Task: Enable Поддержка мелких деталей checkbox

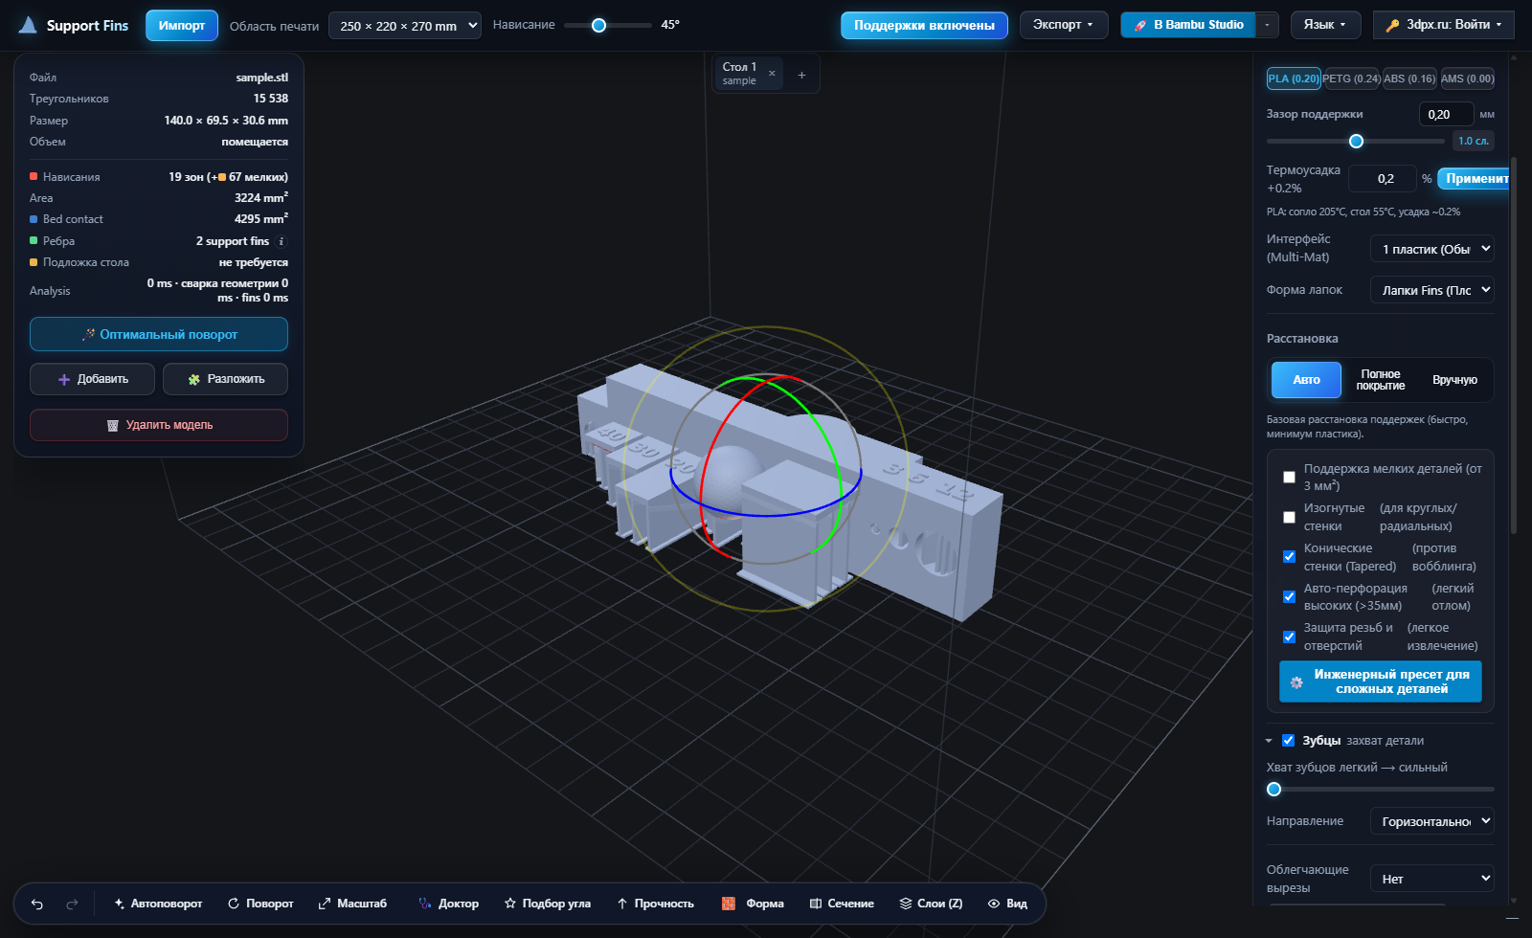Action: click(x=1289, y=478)
